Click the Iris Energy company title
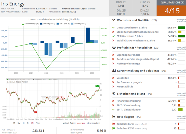 click(x=13, y=4)
